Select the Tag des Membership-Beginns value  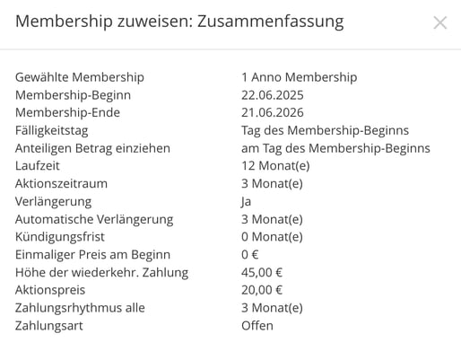click(x=325, y=131)
